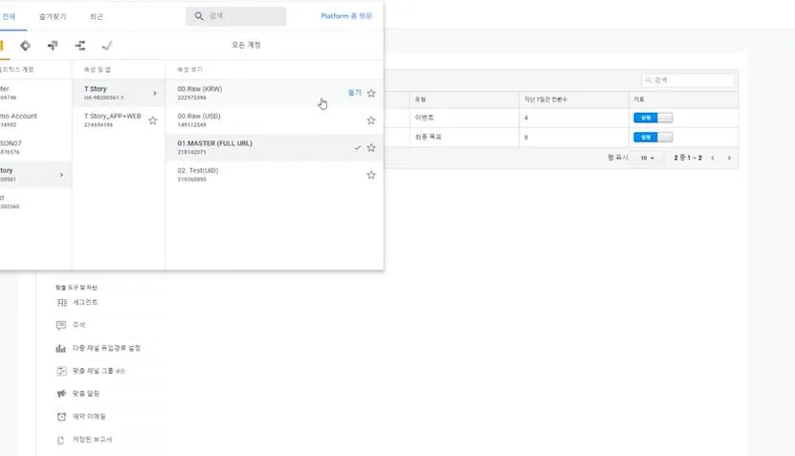The width and height of the screenshot is (795, 456).
Task: Expand T Story property chevron
Action: pos(155,94)
